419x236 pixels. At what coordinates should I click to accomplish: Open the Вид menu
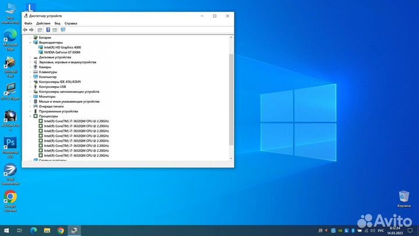tap(58, 23)
